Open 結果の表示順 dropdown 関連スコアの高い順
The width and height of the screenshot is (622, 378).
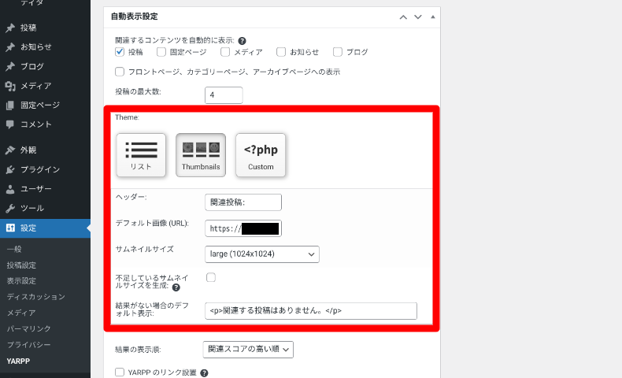coord(248,350)
